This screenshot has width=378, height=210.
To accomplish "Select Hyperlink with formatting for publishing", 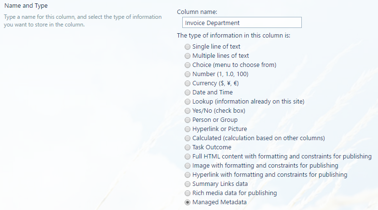I will point(188,175).
